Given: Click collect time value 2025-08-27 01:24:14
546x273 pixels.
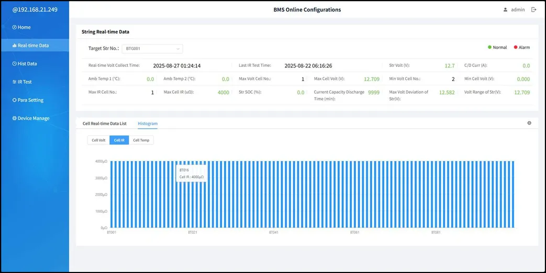Looking at the screenshot, I should [177, 66].
